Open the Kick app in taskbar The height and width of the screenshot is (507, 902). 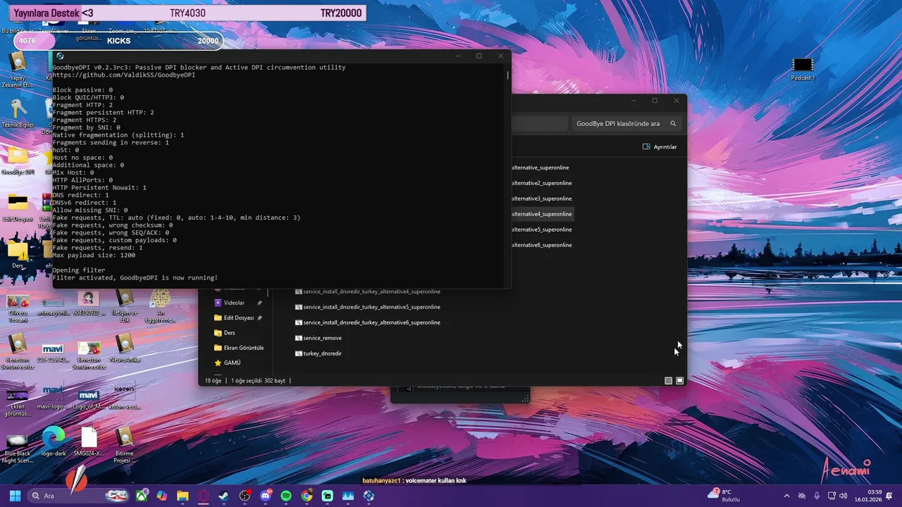(328, 496)
